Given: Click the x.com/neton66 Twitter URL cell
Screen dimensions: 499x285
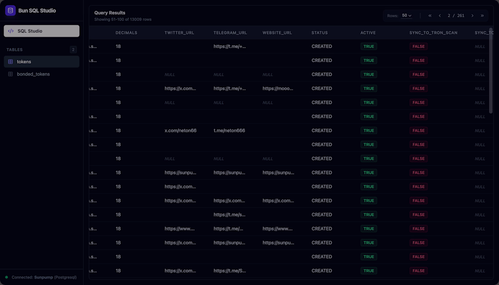Looking at the screenshot, I should tap(181, 130).
